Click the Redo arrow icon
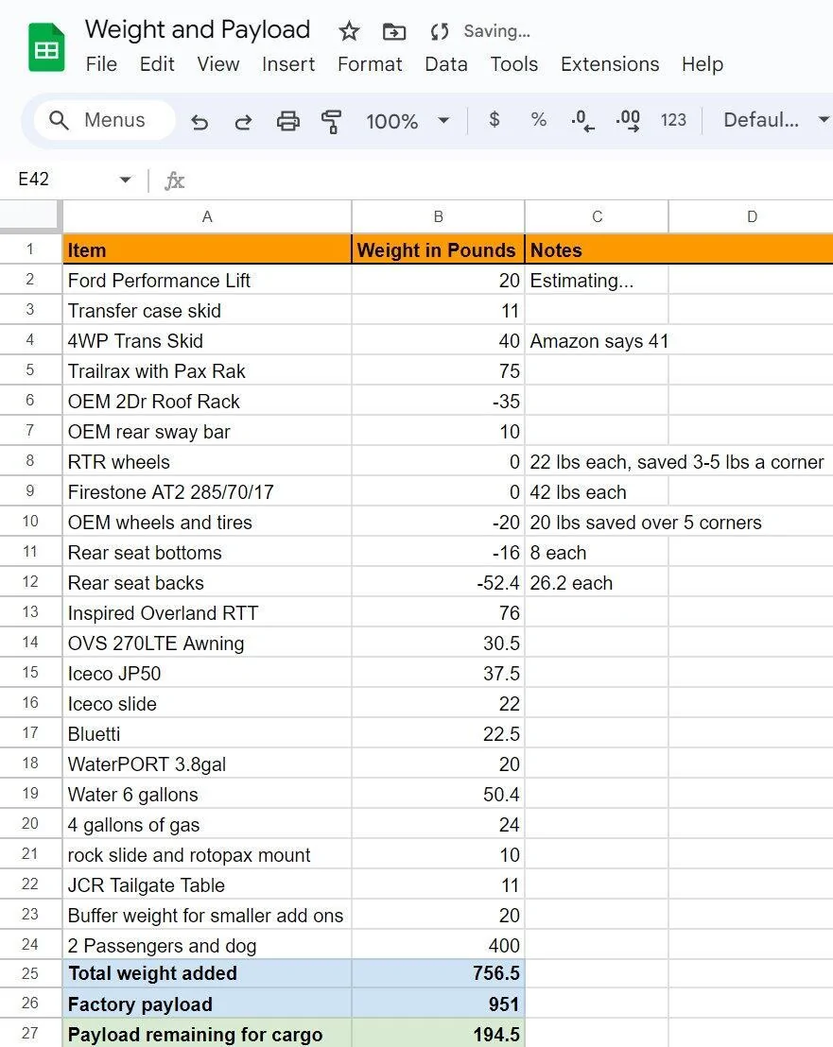 [243, 122]
